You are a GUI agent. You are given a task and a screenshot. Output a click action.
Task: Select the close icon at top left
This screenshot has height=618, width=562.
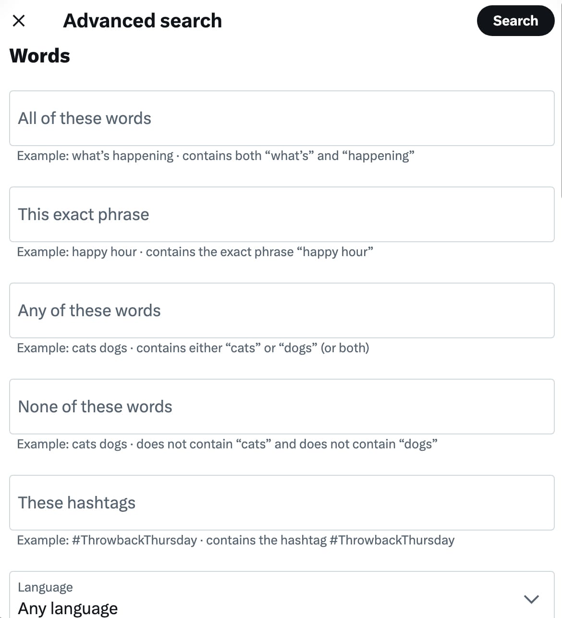point(19,21)
